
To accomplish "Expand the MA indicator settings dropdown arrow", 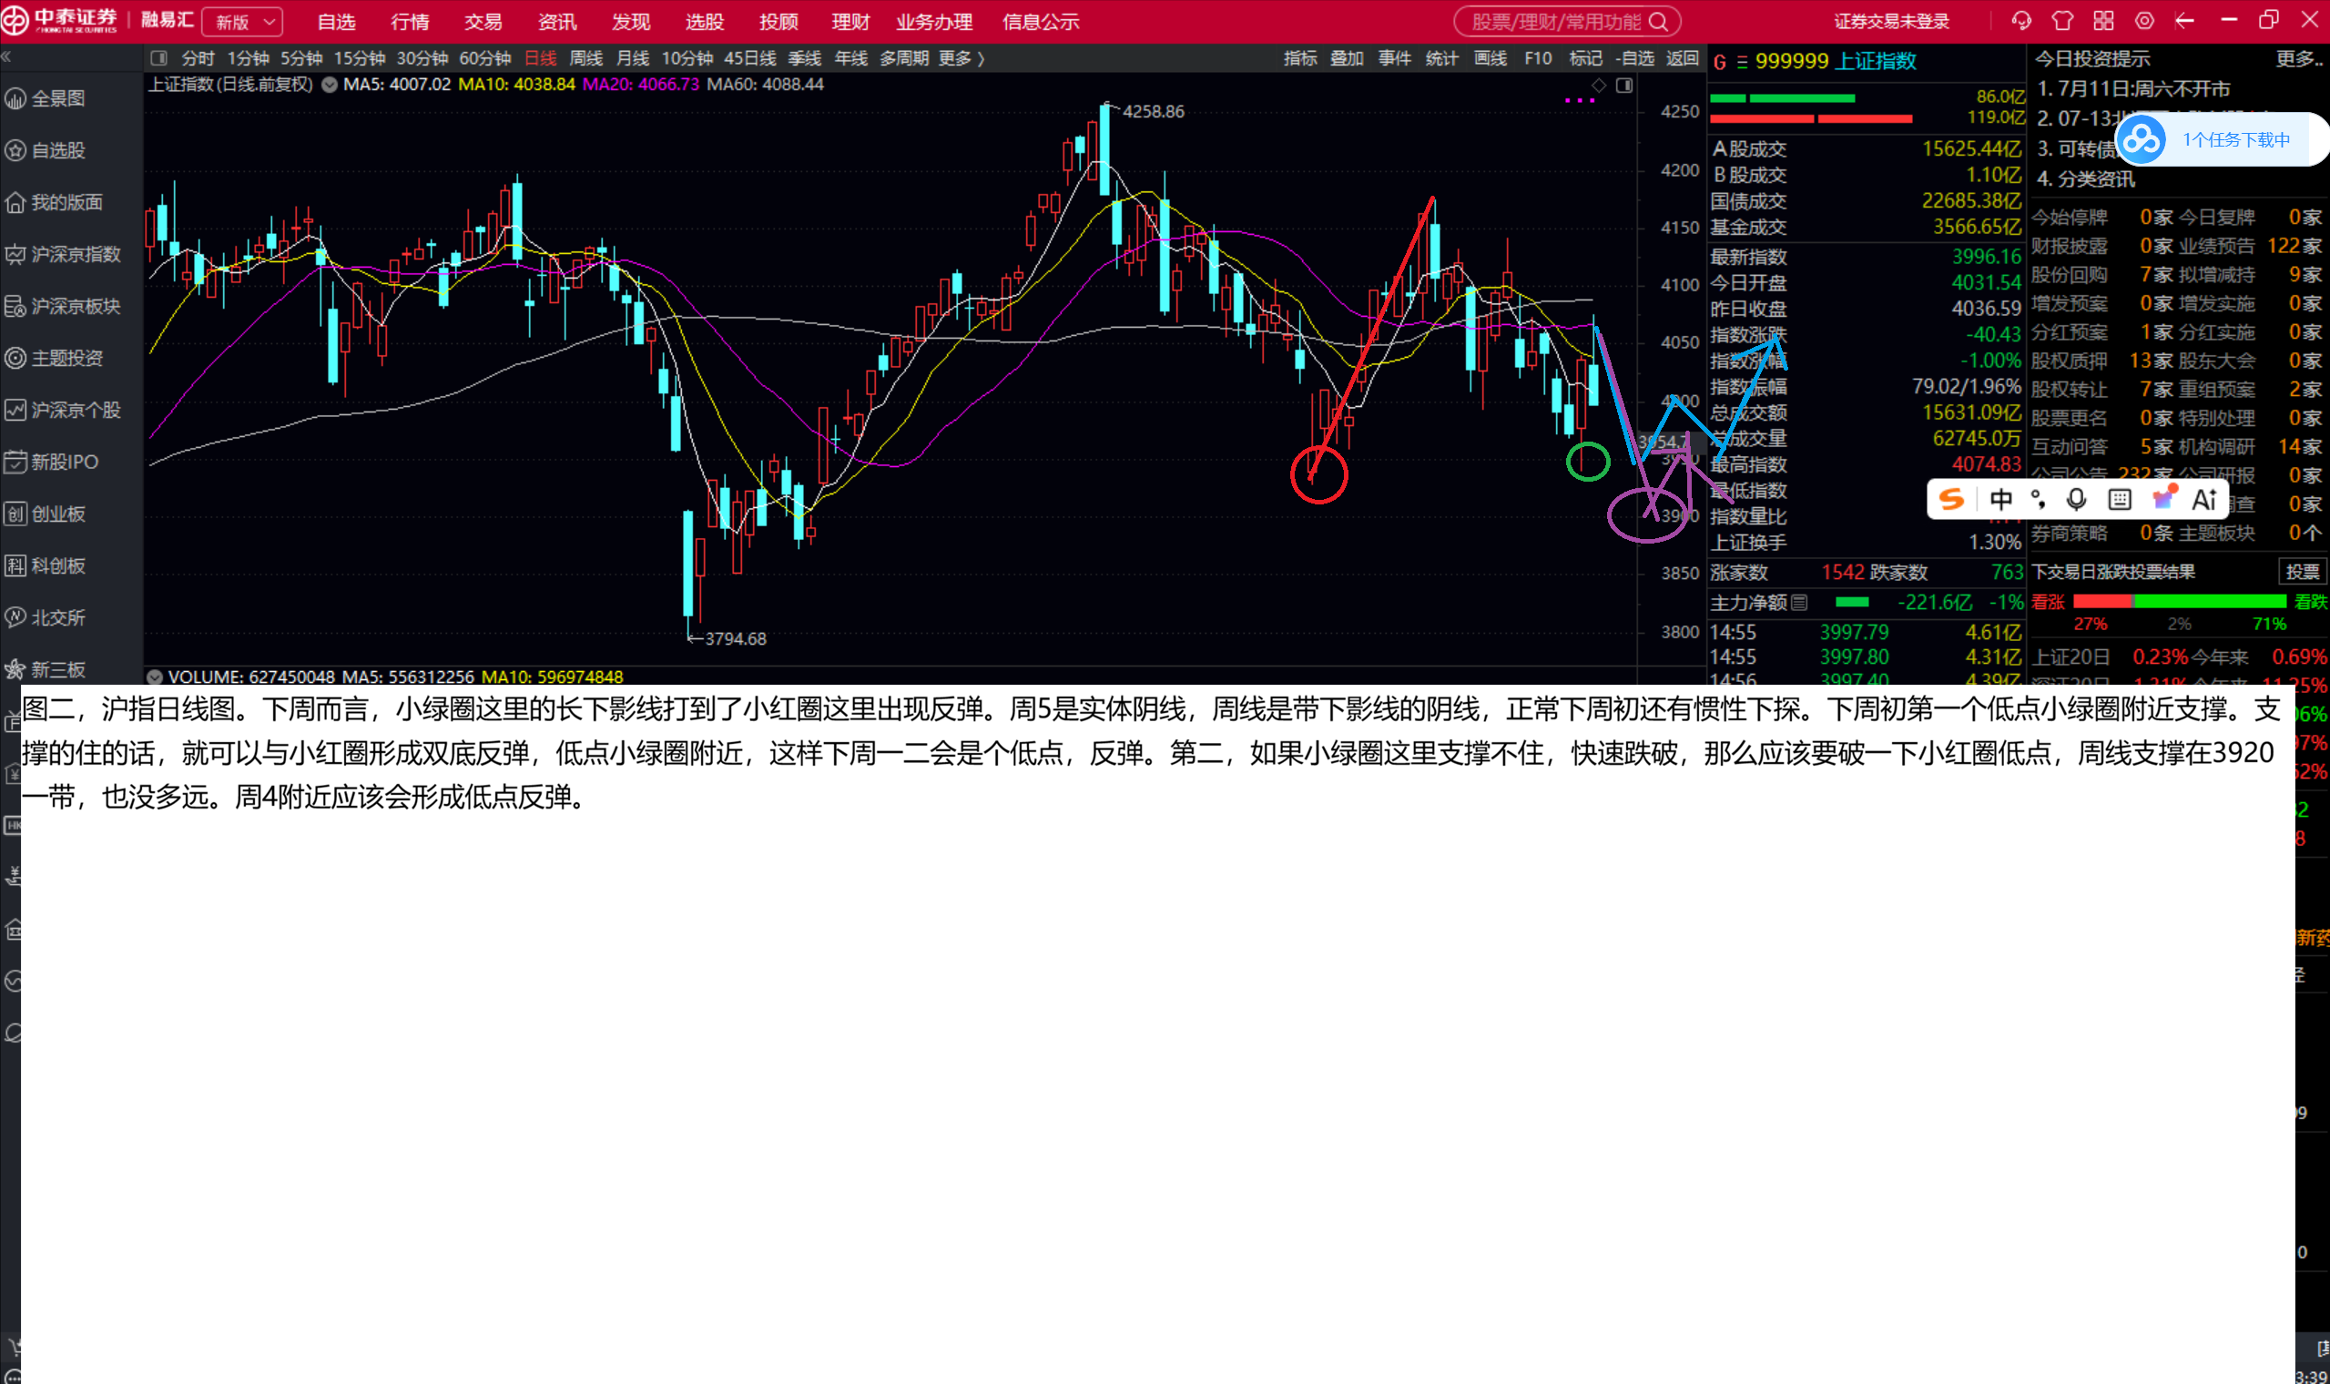I will click(x=329, y=84).
